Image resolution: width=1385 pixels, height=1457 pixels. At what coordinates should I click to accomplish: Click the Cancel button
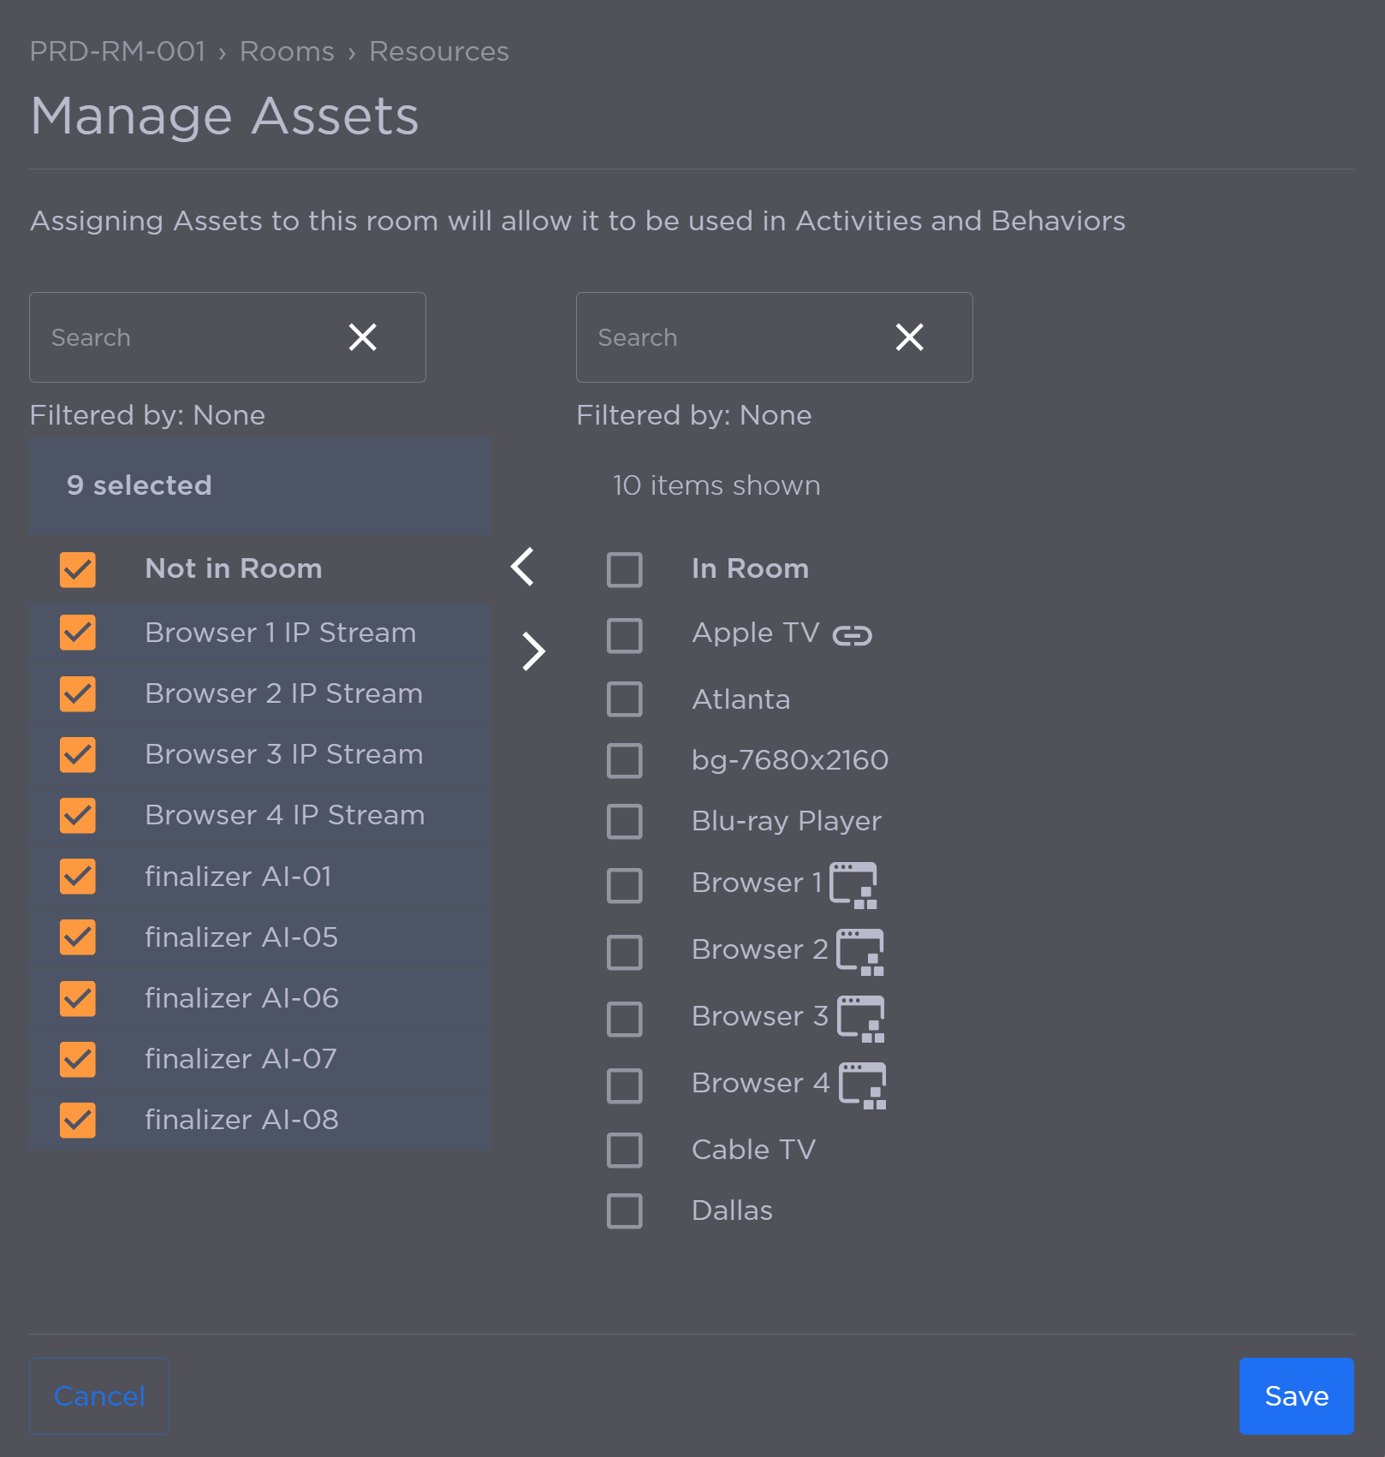98,1396
